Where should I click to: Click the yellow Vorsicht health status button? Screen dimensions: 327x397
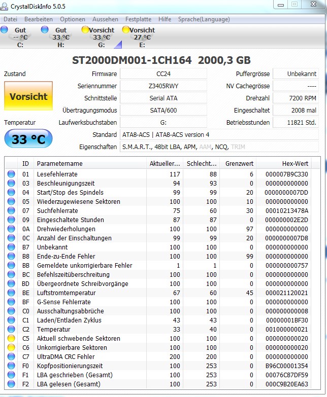pos(28,96)
